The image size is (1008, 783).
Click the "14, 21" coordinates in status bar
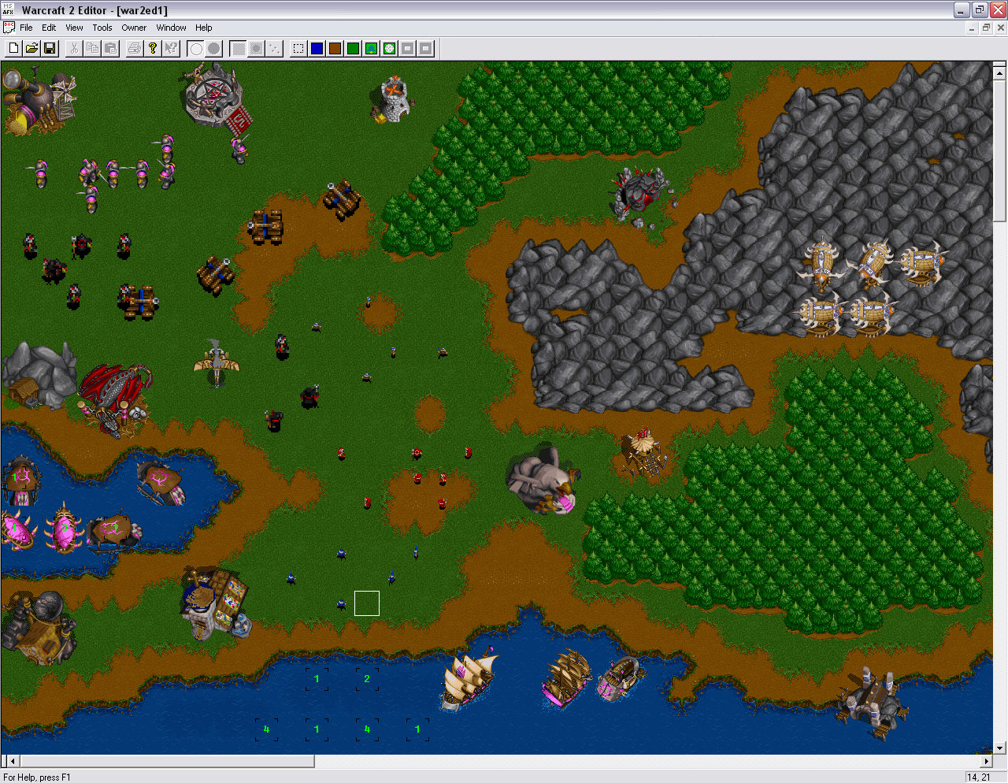(978, 777)
